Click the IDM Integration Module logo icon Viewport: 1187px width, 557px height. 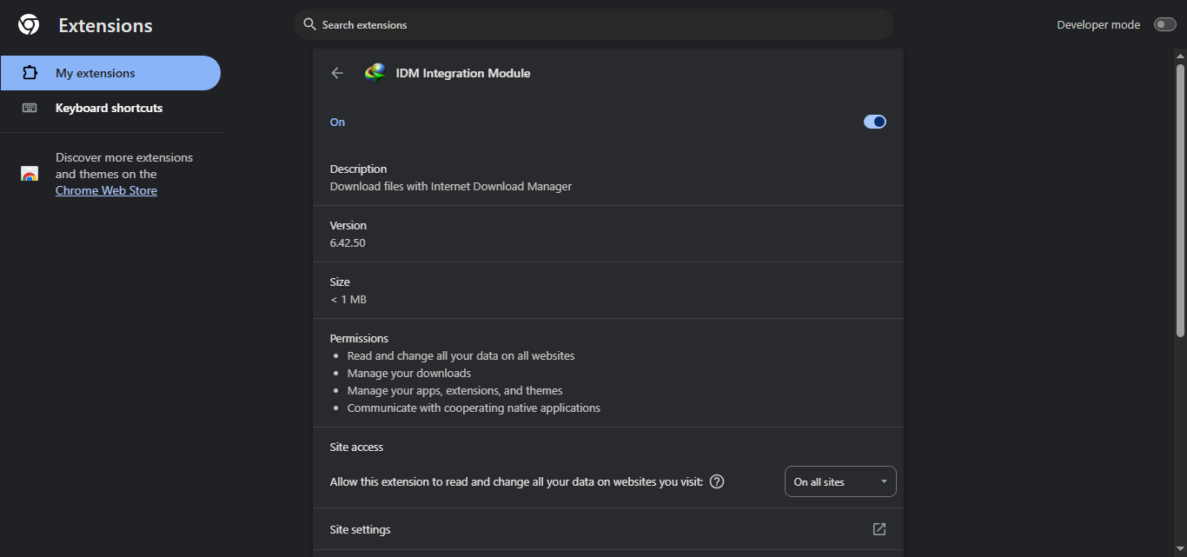click(x=375, y=73)
